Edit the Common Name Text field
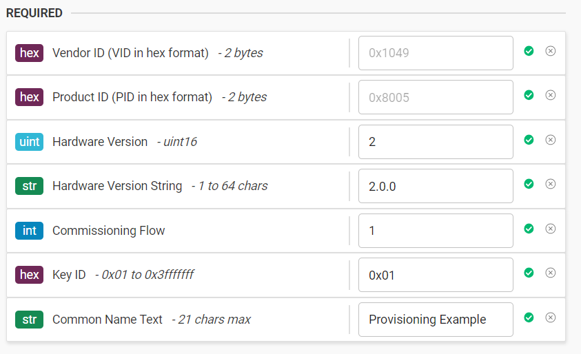 (436, 320)
